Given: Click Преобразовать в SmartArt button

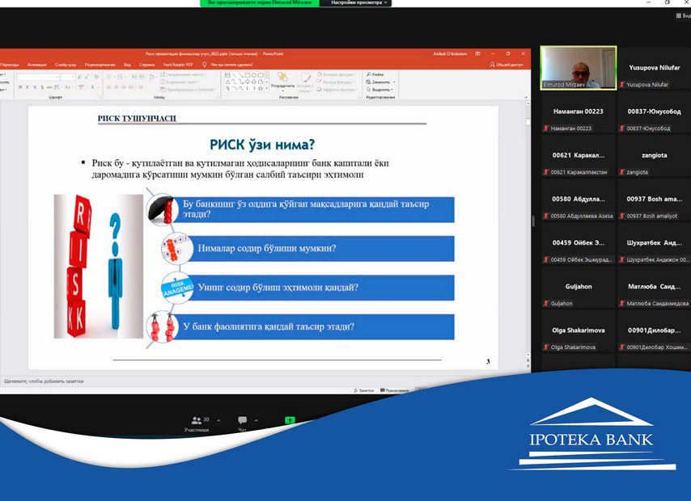Looking at the screenshot, I should [189, 90].
